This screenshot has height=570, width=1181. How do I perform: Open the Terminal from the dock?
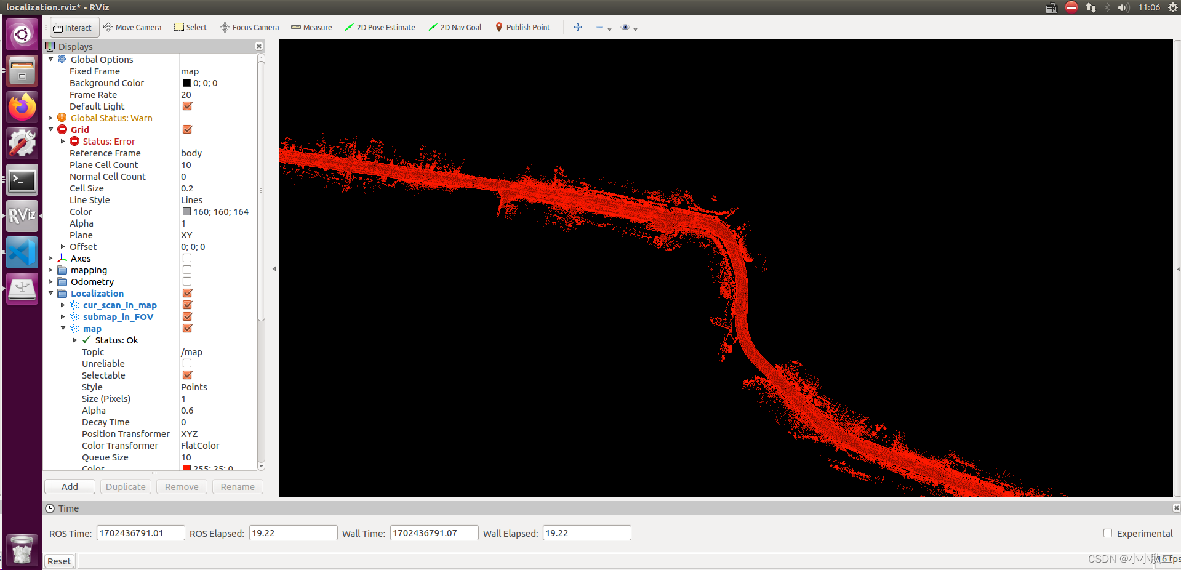coord(22,180)
